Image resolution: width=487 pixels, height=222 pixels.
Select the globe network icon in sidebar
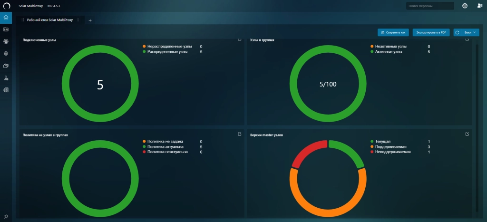click(x=6, y=42)
